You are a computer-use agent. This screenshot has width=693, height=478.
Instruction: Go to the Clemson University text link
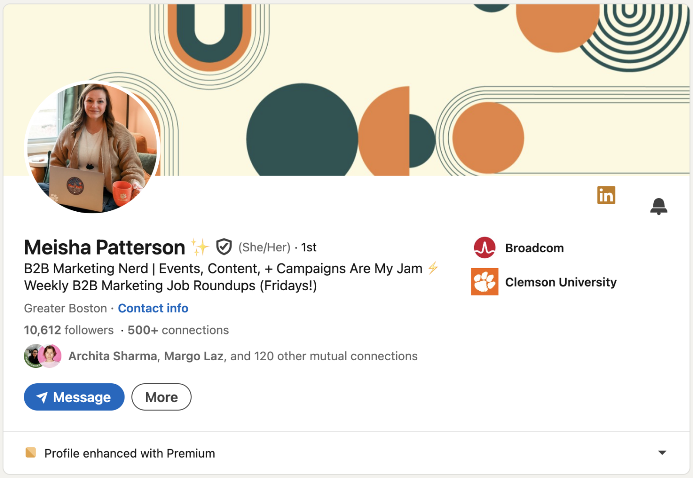[560, 282]
